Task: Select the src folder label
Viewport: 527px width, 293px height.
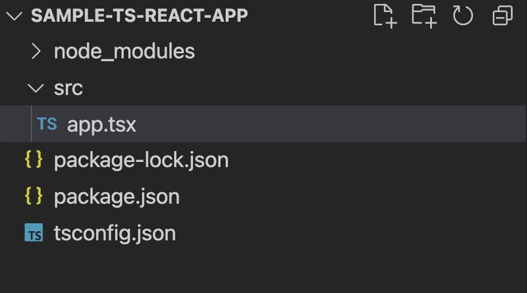Action: [x=69, y=88]
